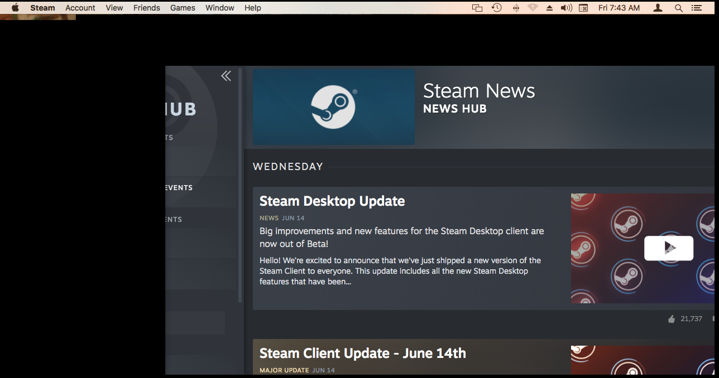Click the screen mirroring icon in the menu bar
Screen dimensions: 719x378
[476, 8]
